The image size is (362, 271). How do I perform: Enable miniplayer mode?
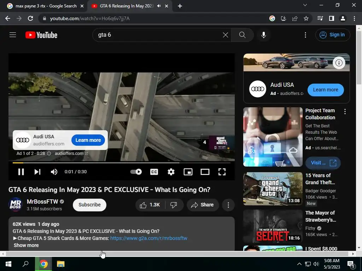coord(188,172)
